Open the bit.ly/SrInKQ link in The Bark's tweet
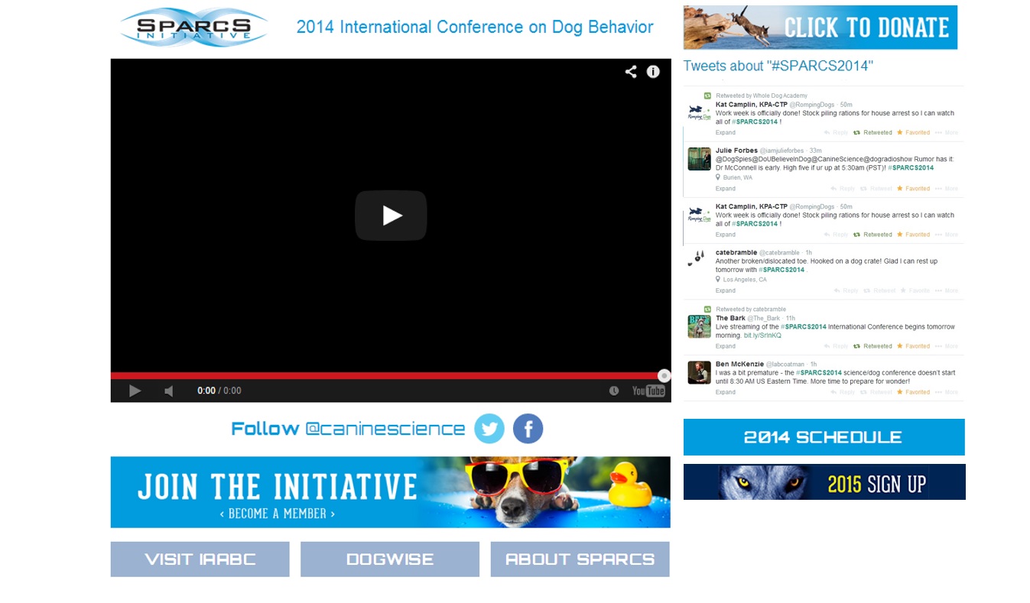 pos(762,336)
